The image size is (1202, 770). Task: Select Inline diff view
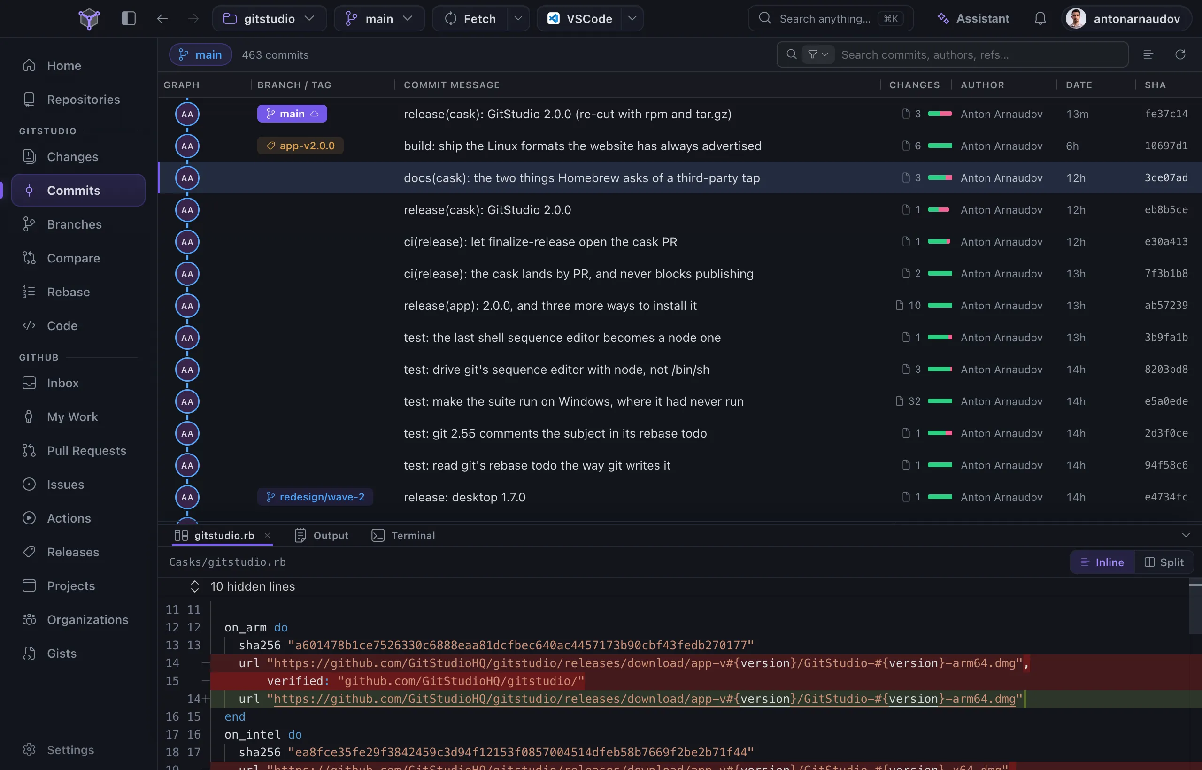pos(1102,562)
